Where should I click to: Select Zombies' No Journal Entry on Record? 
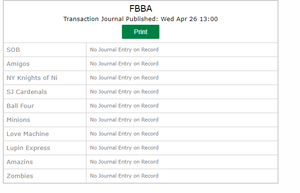(x=124, y=176)
